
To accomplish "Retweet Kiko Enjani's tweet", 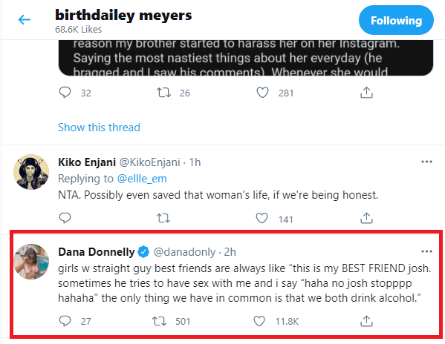I will [163, 218].
